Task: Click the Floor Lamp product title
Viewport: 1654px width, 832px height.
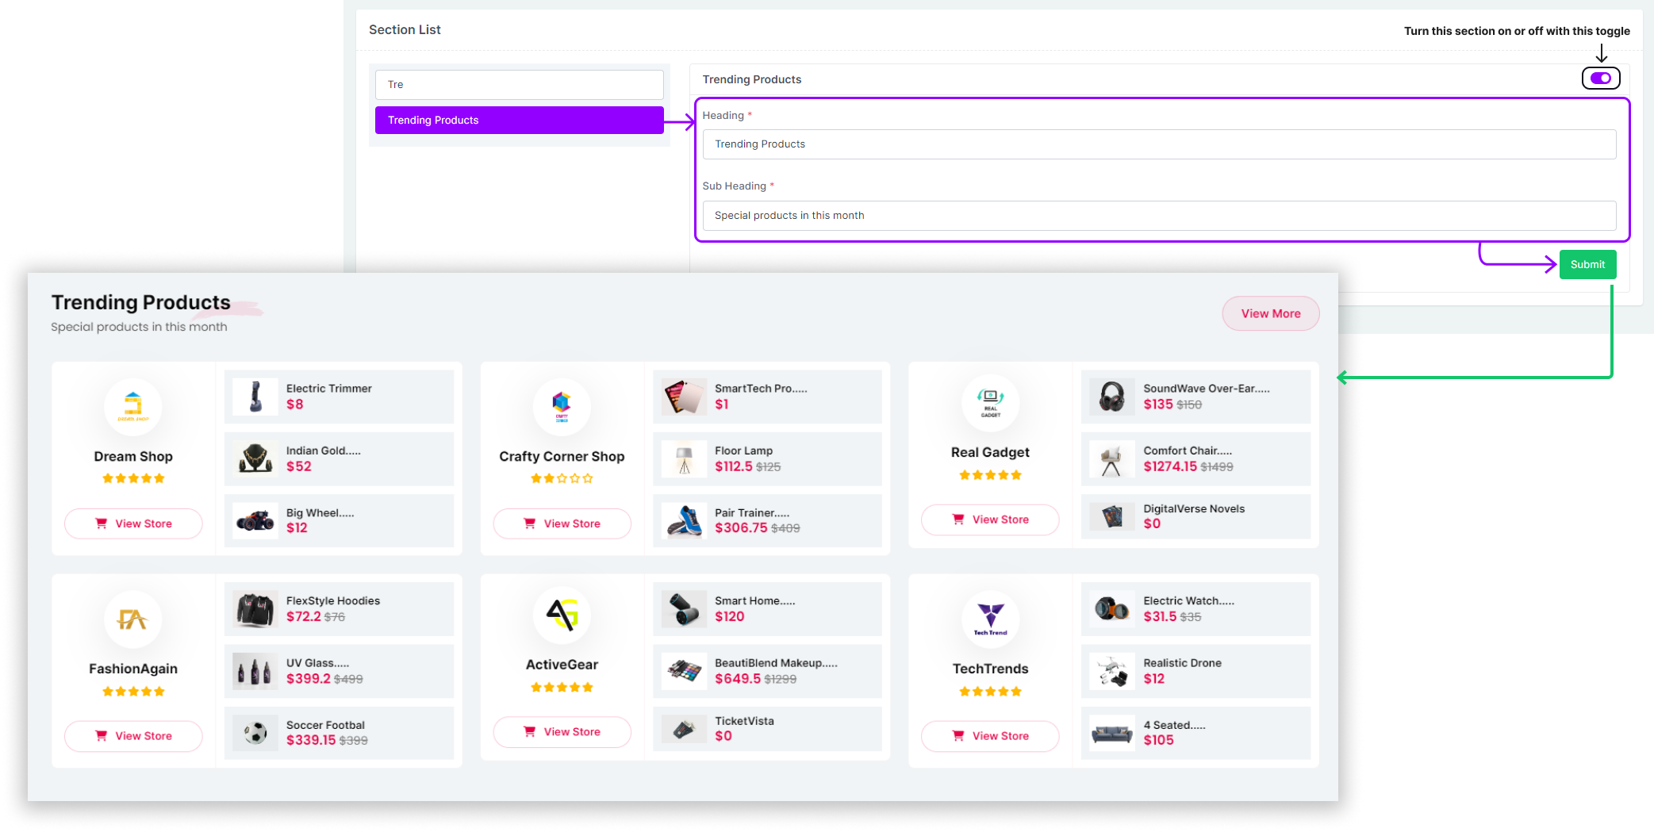Action: [743, 451]
